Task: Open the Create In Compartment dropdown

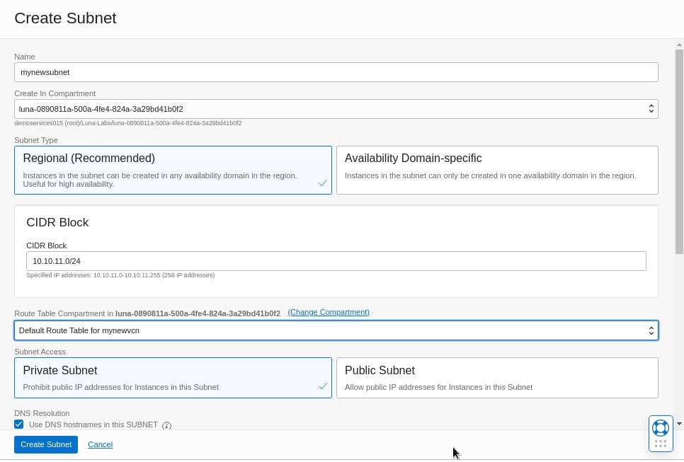Action: tap(336, 108)
